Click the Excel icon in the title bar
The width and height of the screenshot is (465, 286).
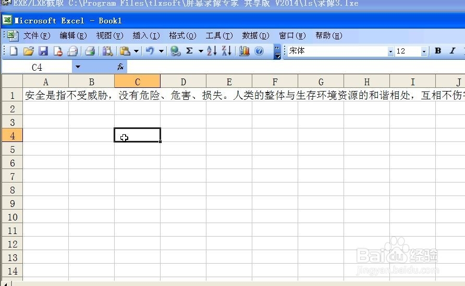click(7, 20)
